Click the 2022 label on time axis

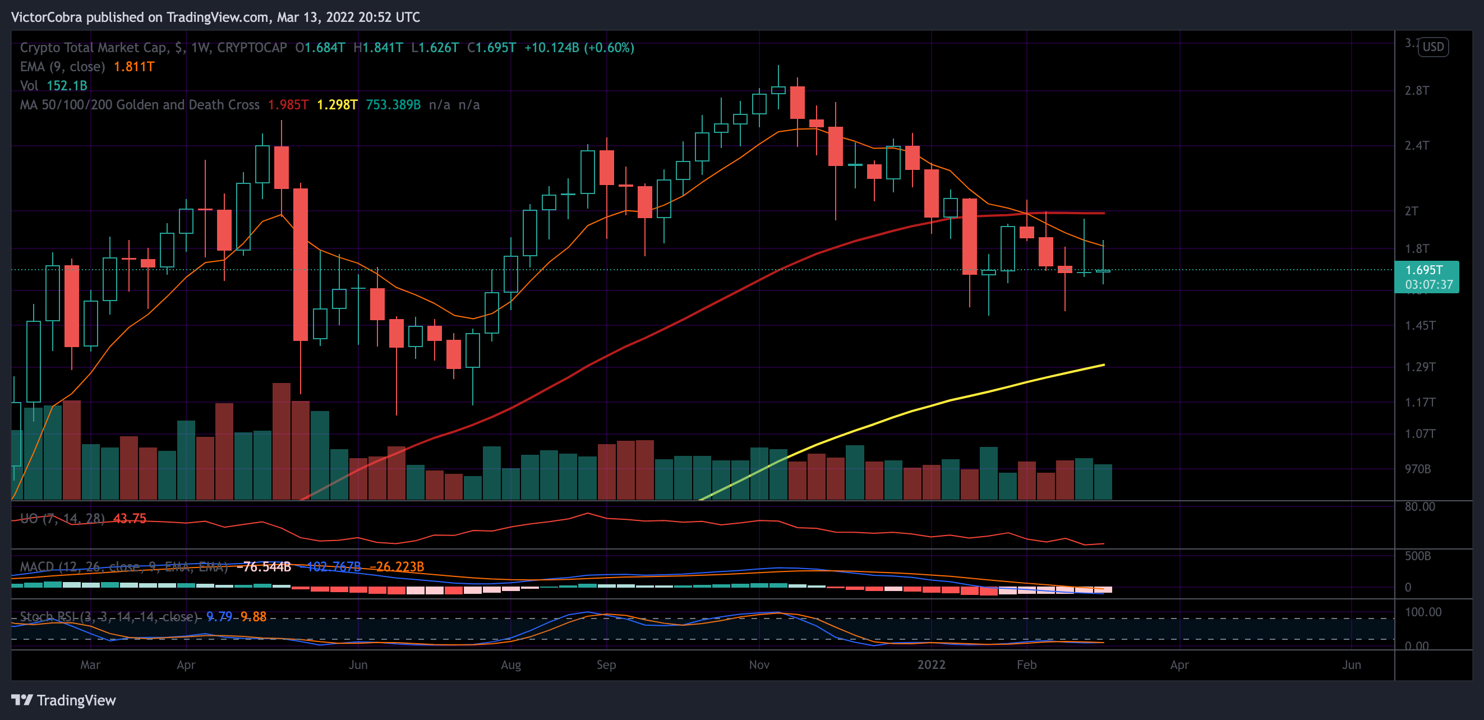click(931, 664)
